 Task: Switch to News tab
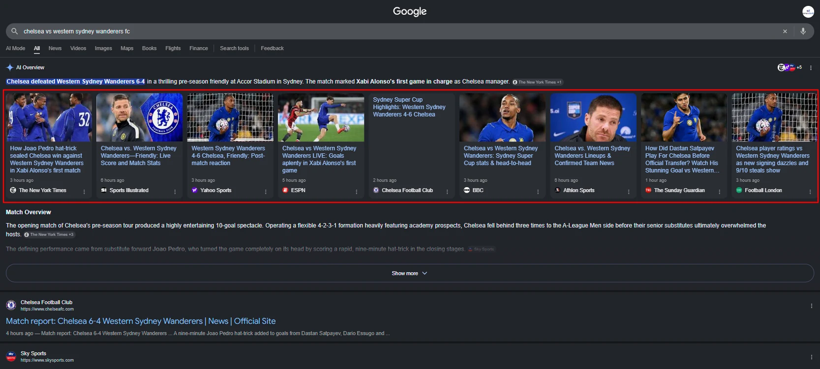(55, 48)
